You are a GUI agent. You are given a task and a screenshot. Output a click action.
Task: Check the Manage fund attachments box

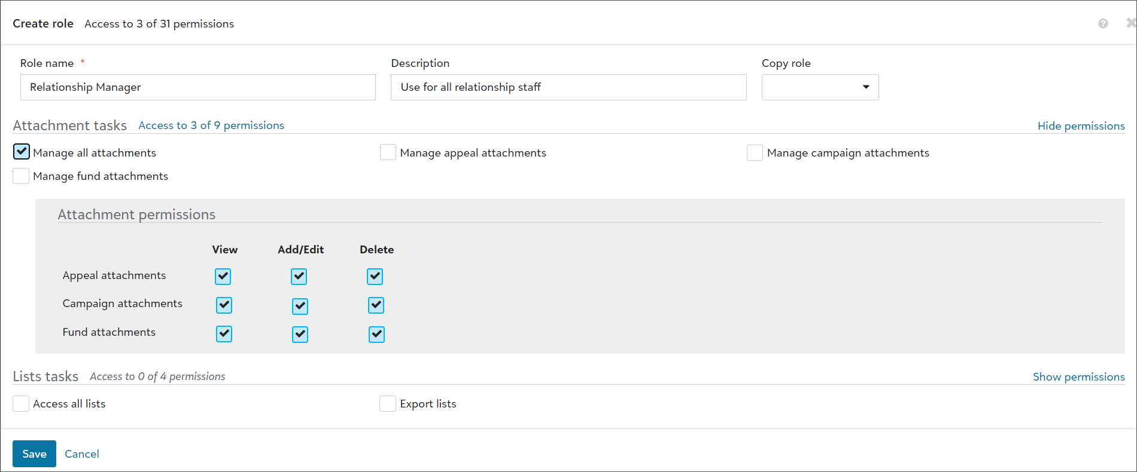[x=22, y=176]
